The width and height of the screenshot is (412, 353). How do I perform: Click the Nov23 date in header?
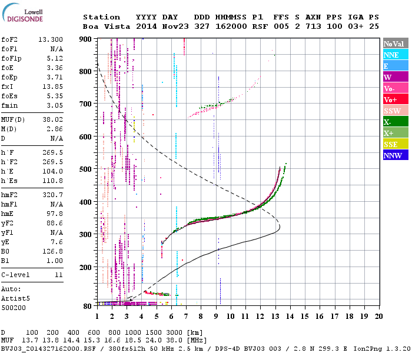pyautogui.click(x=175, y=26)
